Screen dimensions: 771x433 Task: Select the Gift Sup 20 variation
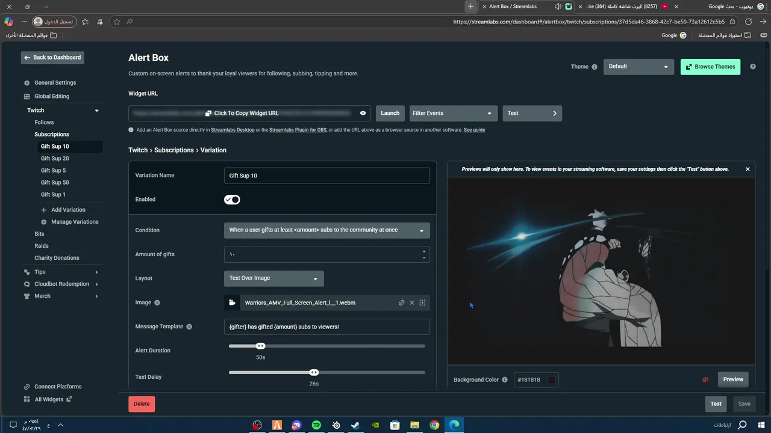[55, 159]
